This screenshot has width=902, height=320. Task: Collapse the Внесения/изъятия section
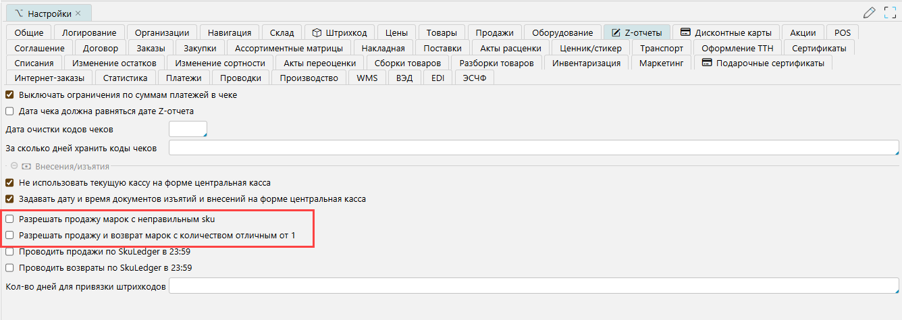click(x=15, y=166)
